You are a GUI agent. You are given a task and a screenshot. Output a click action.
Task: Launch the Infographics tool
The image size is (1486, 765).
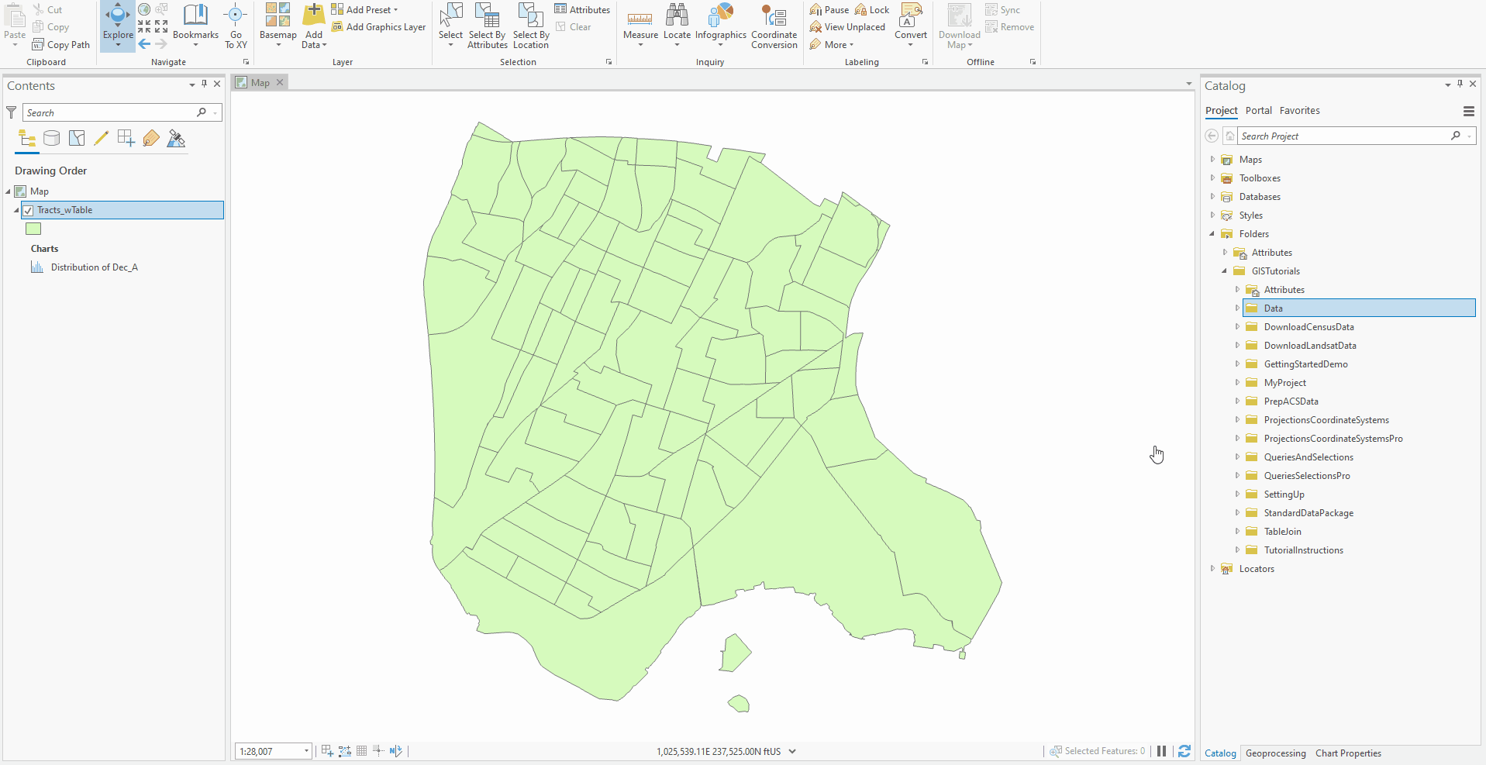(721, 23)
